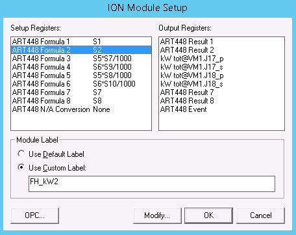The width and height of the screenshot is (296, 235).
Task: Select ART448 Formula 7 setup register
Action: [81, 92]
